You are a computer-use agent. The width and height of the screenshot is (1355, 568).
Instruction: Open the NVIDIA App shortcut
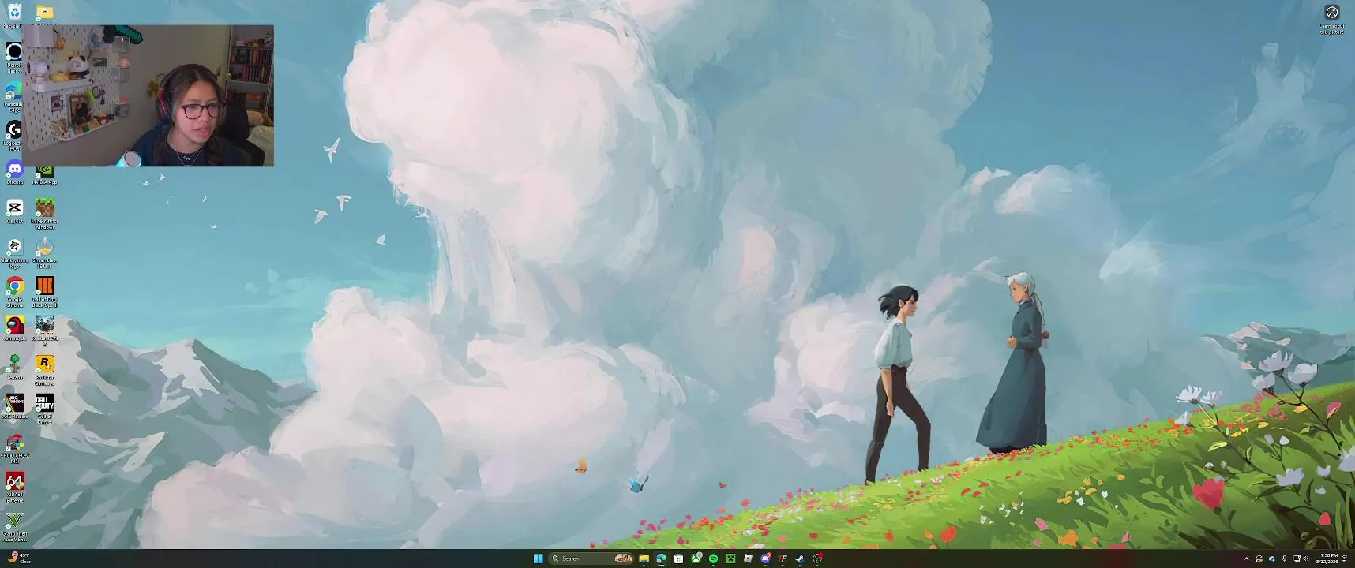[45, 174]
